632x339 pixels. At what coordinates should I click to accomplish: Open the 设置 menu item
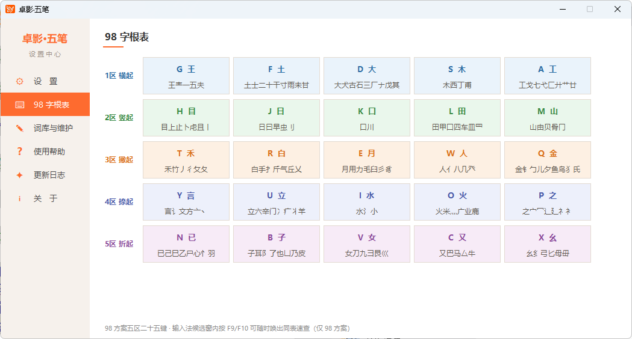(45, 81)
